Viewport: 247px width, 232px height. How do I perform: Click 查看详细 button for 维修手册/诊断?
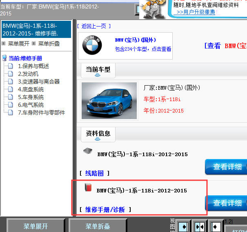(x=226, y=203)
